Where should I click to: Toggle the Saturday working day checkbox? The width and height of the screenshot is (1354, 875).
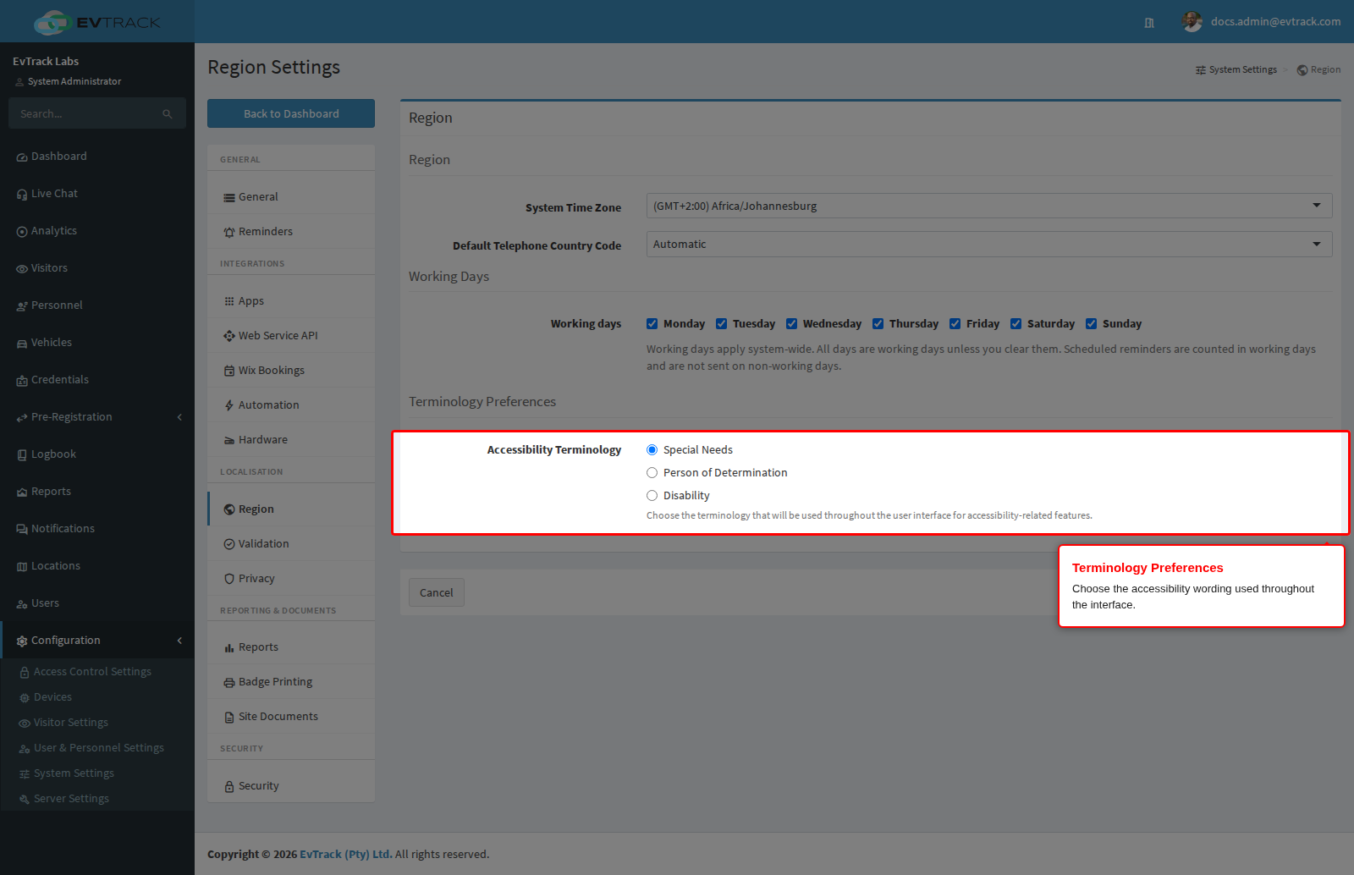coord(1016,323)
